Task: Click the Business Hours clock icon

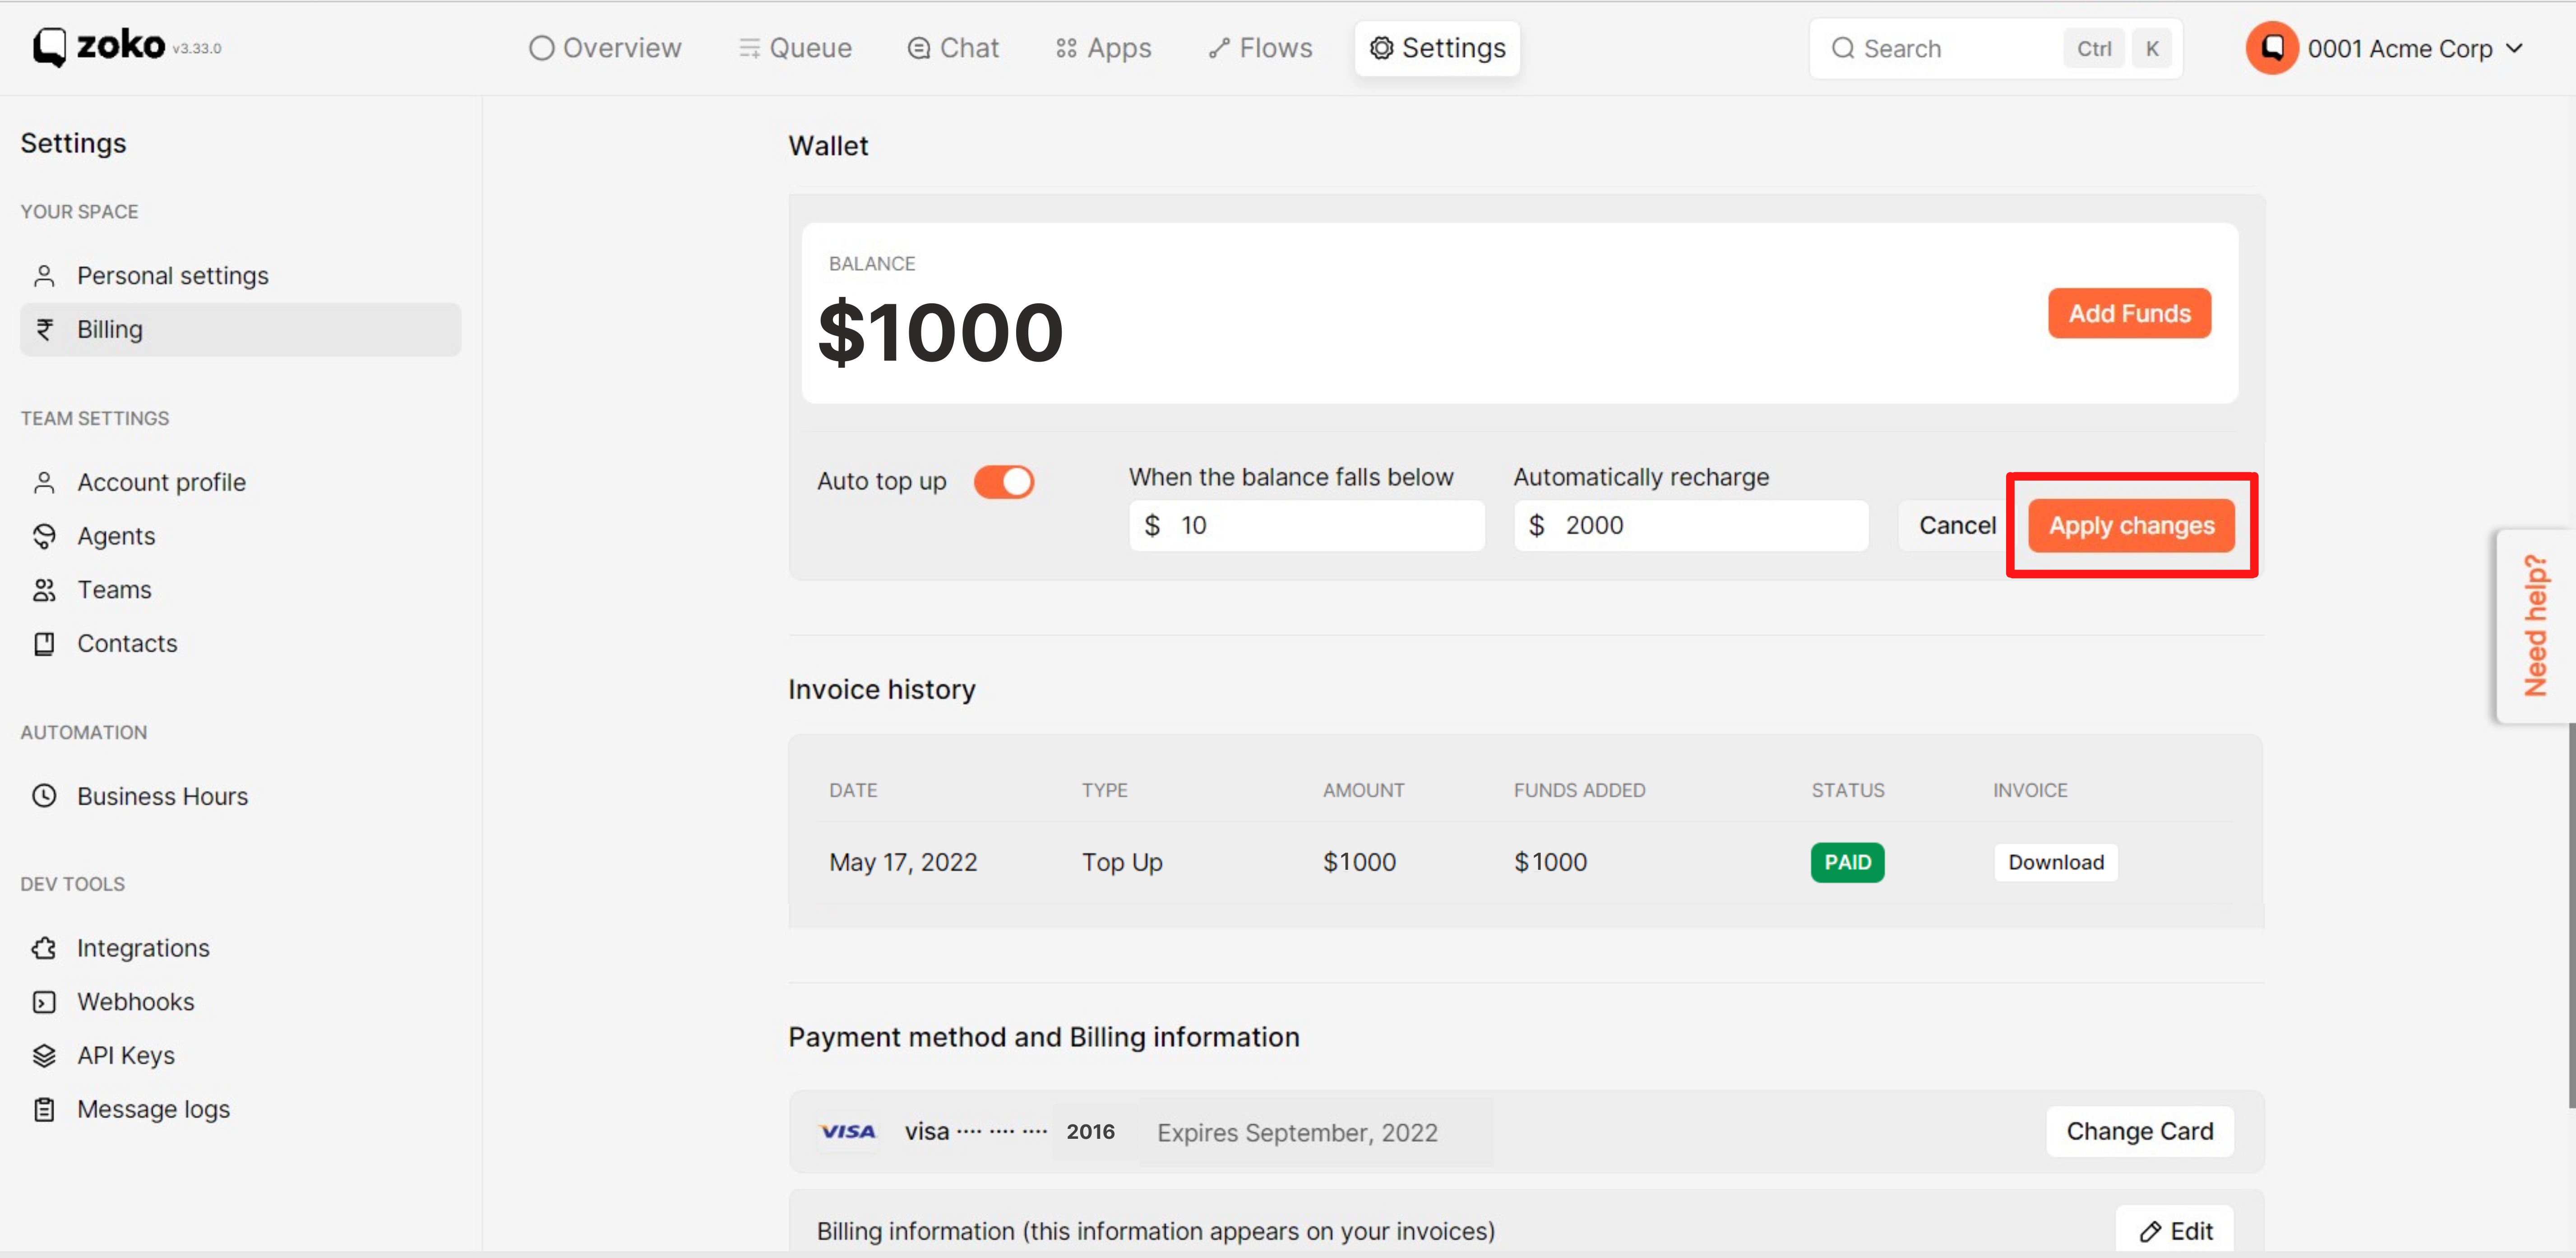Action: pyautogui.click(x=44, y=796)
